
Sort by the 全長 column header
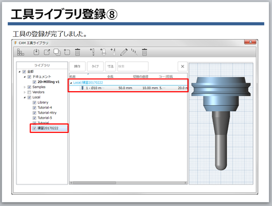tap(110, 76)
